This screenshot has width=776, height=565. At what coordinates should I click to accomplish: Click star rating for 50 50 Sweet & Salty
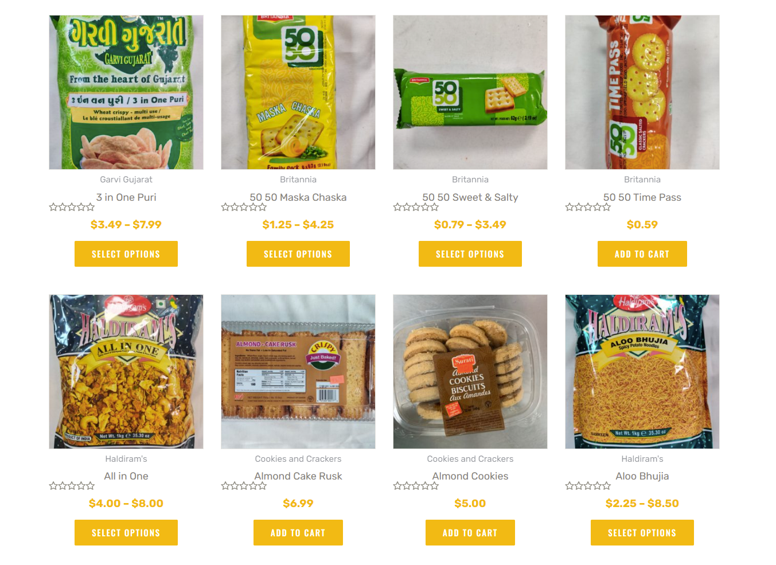[416, 207]
